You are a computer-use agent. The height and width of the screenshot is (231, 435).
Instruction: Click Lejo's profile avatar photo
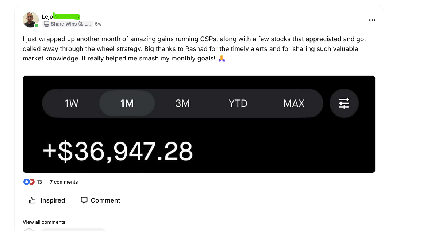[30, 20]
